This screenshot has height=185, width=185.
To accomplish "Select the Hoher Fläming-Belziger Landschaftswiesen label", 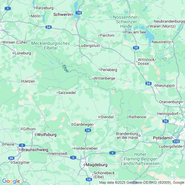I will [x=140, y=159].
